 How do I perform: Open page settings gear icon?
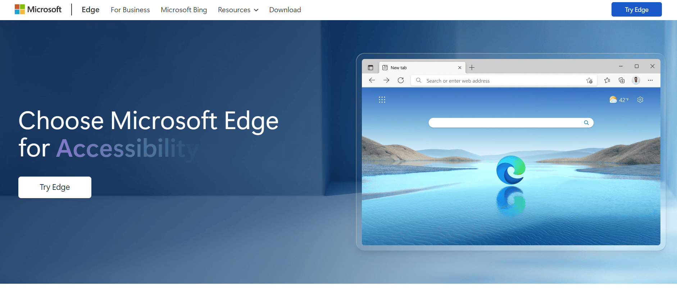coord(640,100)
